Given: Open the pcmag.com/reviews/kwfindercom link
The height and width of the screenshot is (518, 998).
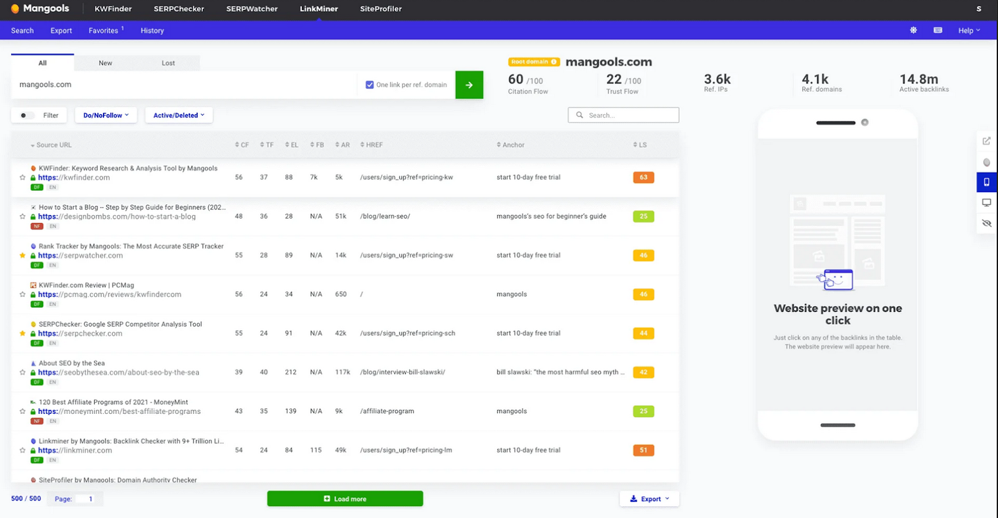Looking at the screenshot, I should (x=110, y=294).
